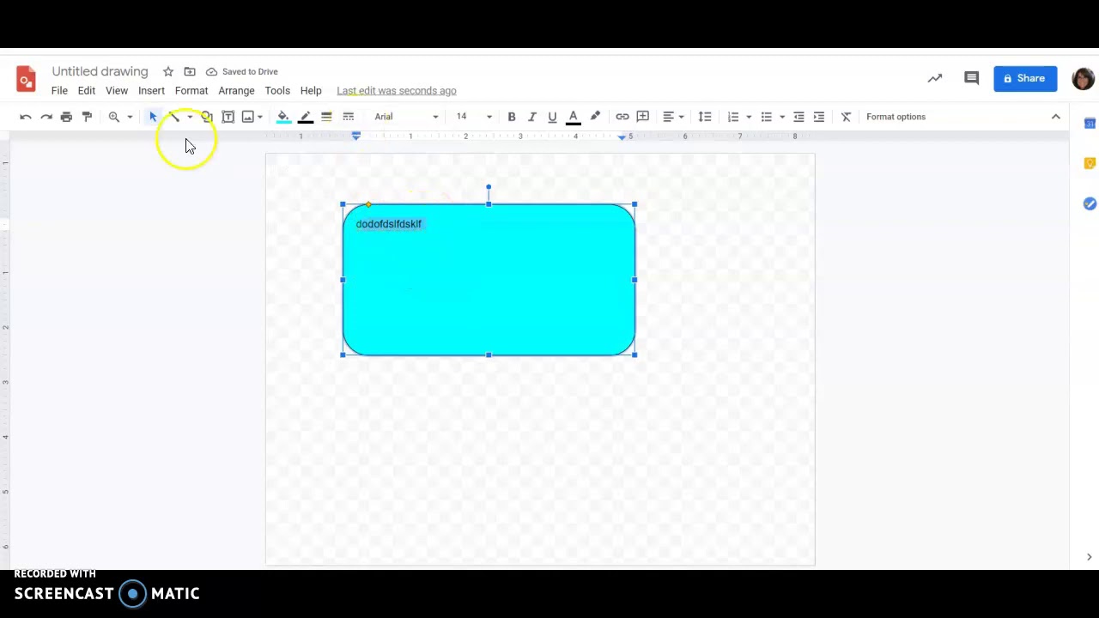Choose the Select arrow tool
The height and width of the screenshot is (618, 1099).
(153, 117)
